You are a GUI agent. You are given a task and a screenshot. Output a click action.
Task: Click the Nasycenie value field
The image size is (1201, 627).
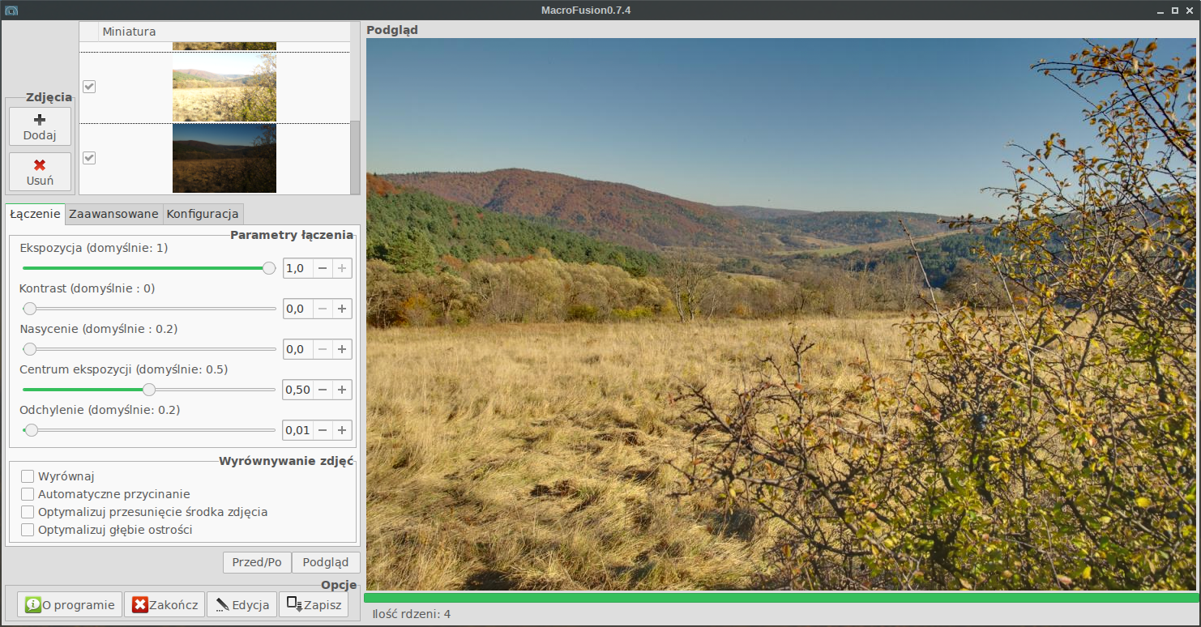click(x=298, y=349)
